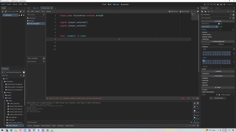Image resolution: width=236 pixels, height=132 pixels.
Task: Stop the running project
Action: (x=211, y=4)
